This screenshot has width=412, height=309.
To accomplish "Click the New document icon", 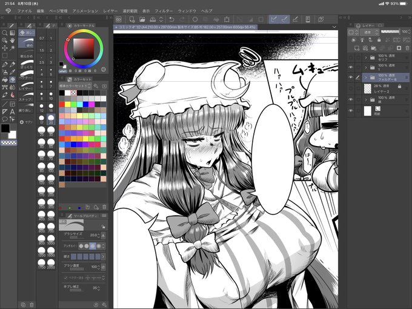I will coord(131,19).
